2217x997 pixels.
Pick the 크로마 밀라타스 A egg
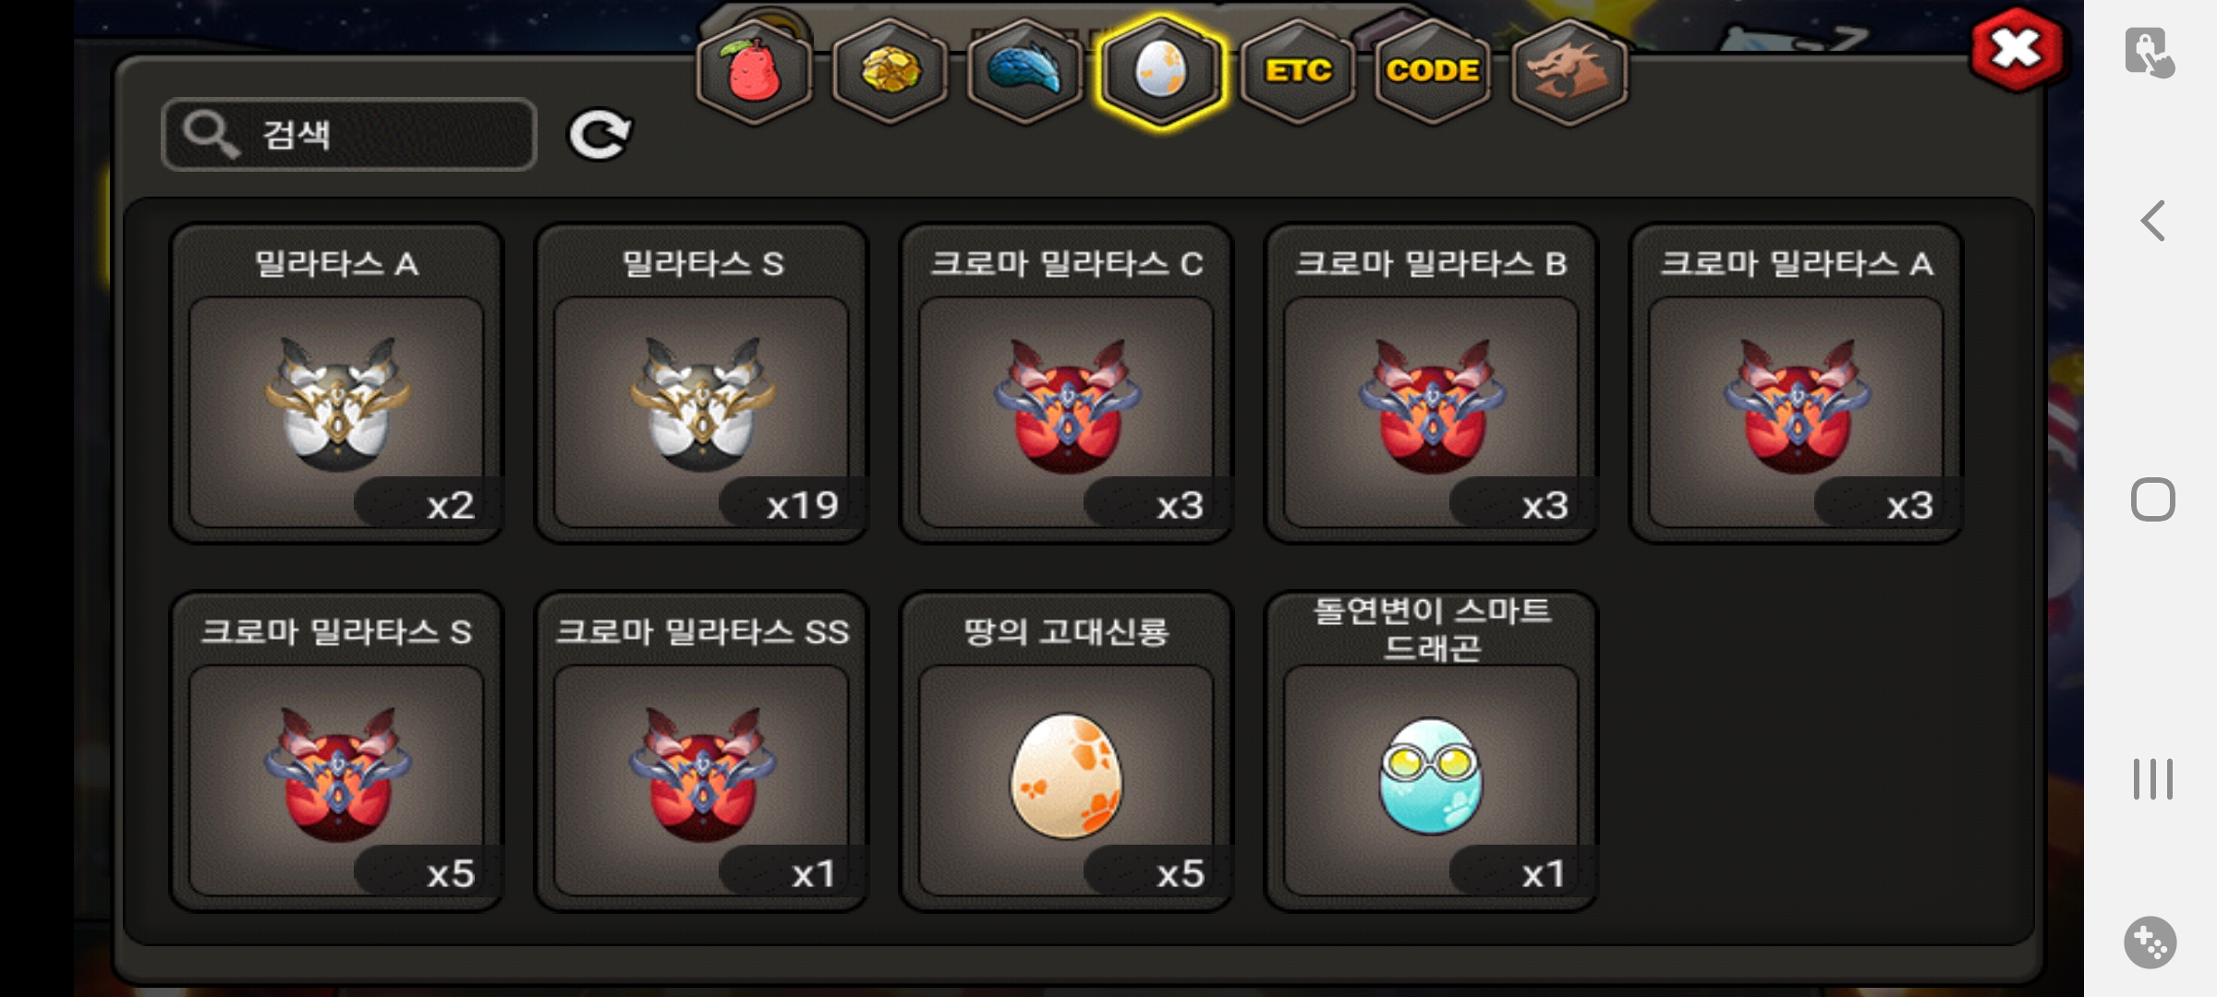pyautogui.click(x=1797, y=384)
